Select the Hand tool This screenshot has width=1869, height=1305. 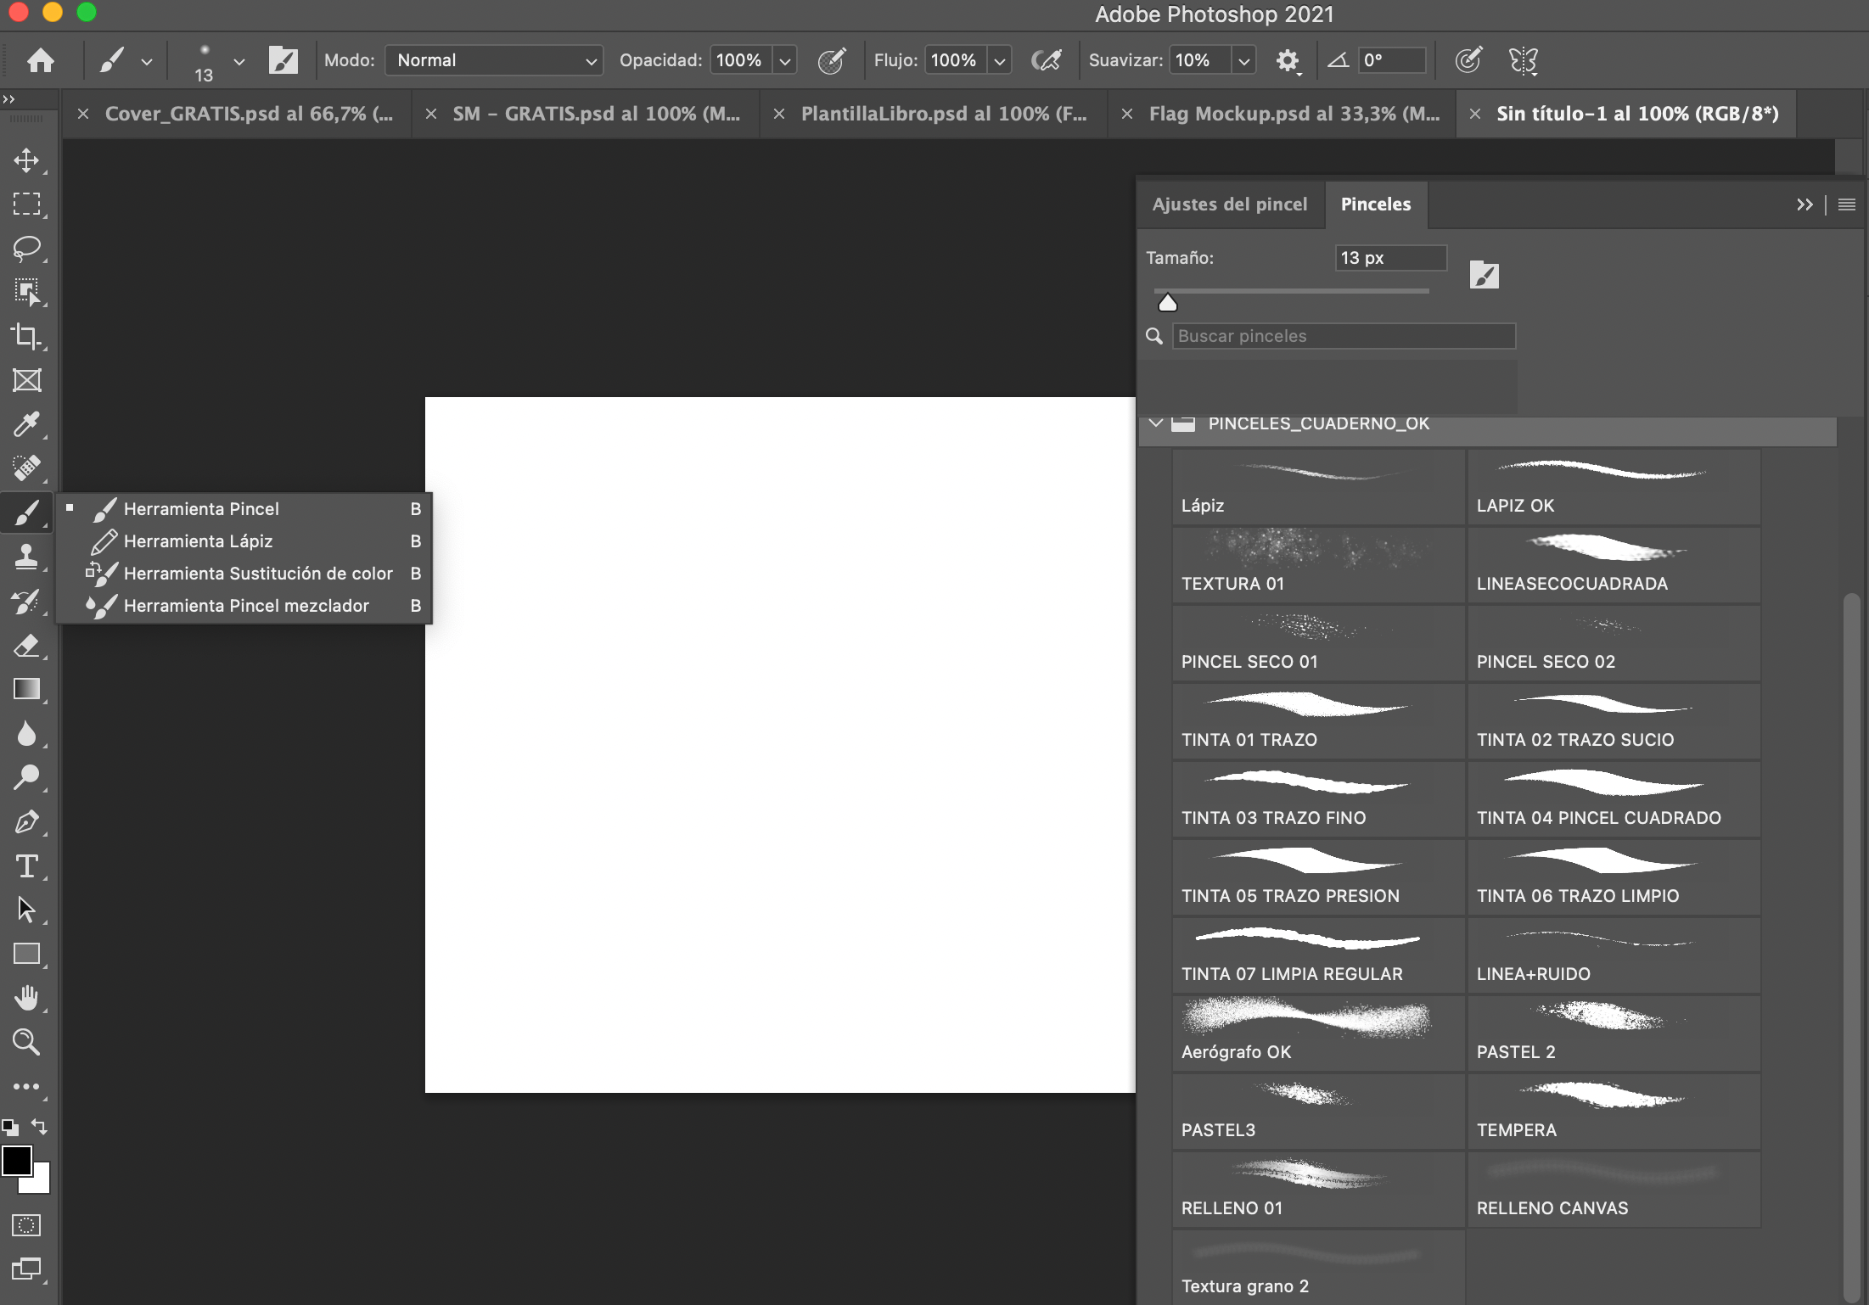click(26, 998)
